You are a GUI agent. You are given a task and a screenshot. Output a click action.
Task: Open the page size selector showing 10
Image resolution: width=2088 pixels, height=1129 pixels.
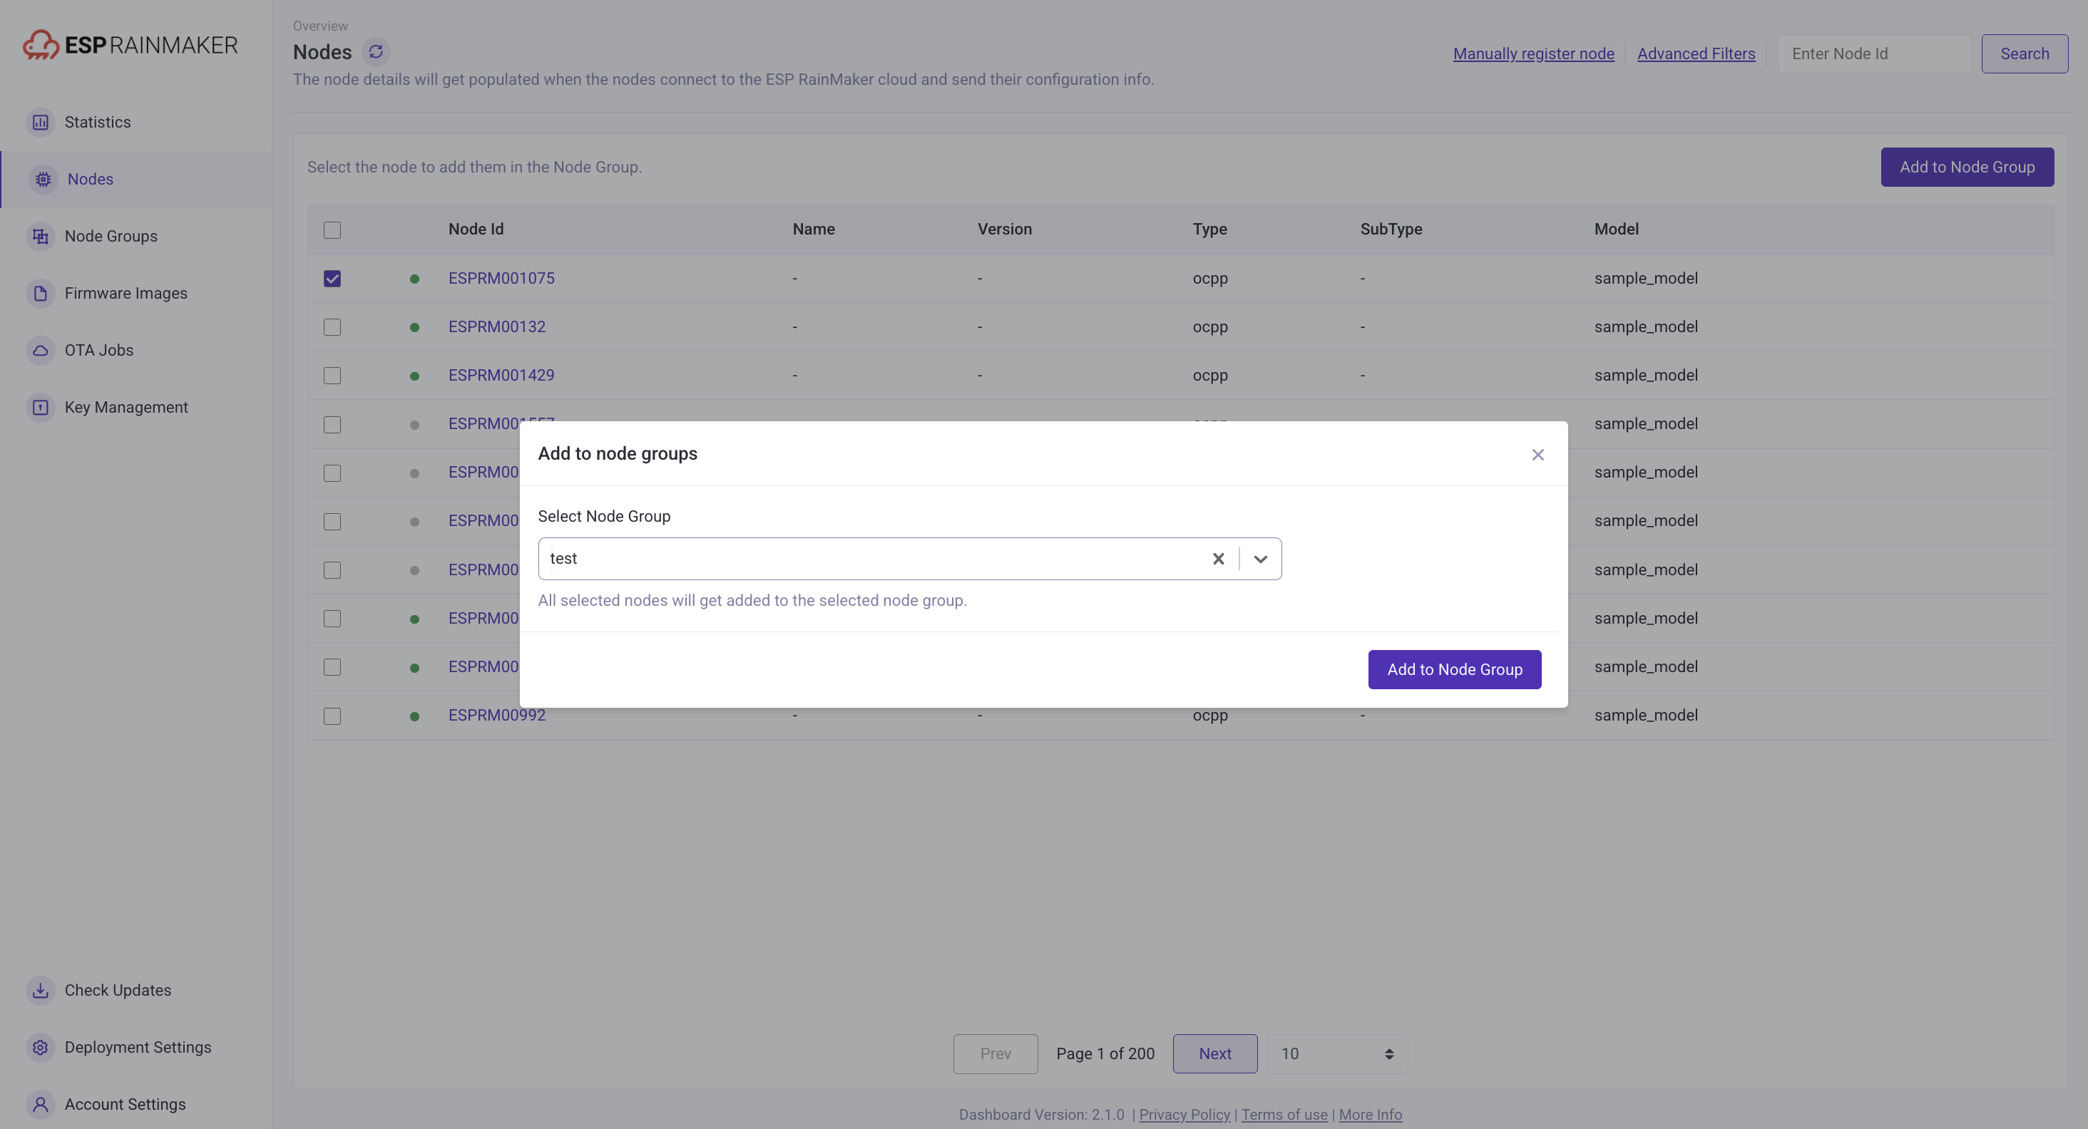(x=1337, y=1053)
